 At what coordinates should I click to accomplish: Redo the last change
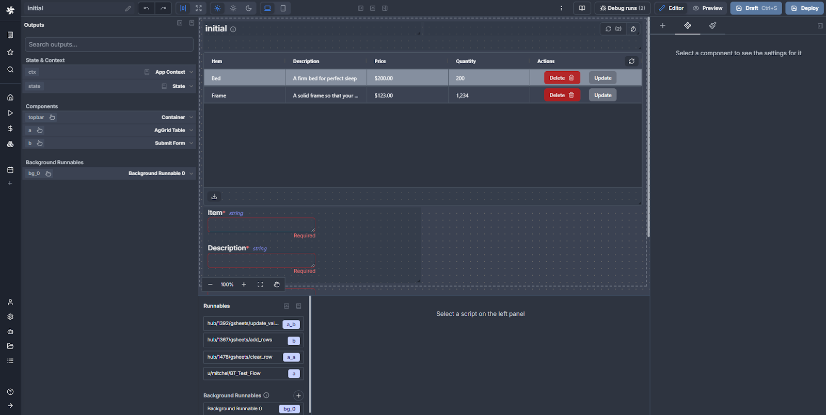tap(163, 8)
